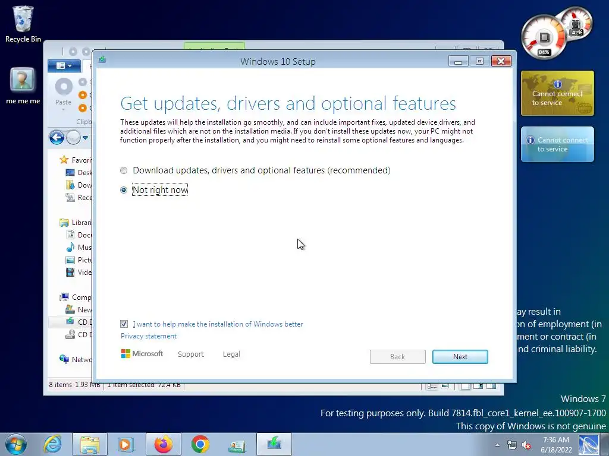Show hidden tray icons arrow
Viewport: 609px width, 456px height.
pos(497,445)
